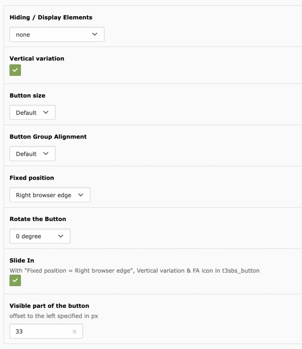Click the Fixed position field label
302x349 pixels.
[31, 178]
